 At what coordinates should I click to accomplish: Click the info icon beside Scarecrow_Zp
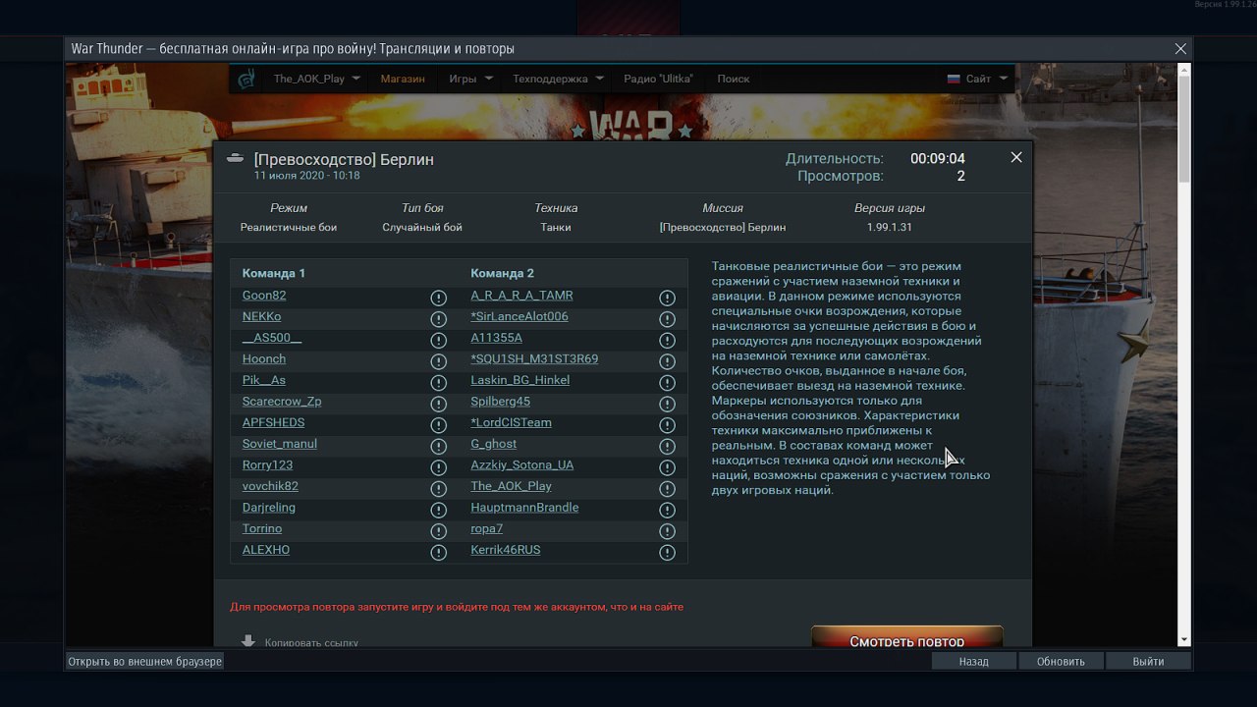439,404
